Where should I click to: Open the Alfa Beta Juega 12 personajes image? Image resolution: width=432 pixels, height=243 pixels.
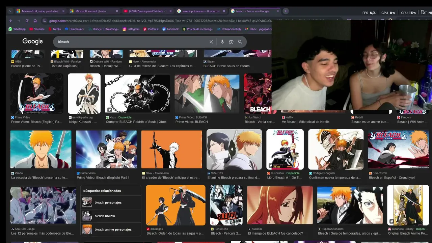pyautogui.click(x=43, y=205)
